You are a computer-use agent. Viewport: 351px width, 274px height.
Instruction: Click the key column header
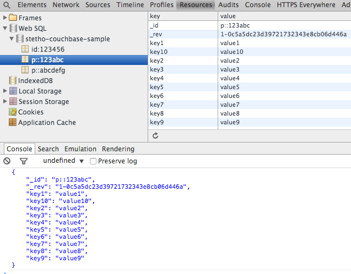pos(183,16)
